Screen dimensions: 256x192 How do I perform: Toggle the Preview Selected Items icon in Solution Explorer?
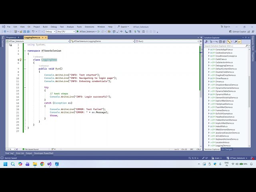[239, 42]
